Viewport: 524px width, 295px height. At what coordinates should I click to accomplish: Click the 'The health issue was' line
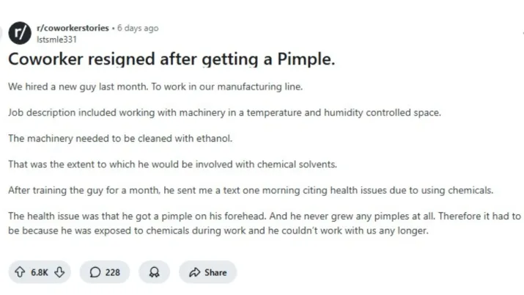click(264, 216)
